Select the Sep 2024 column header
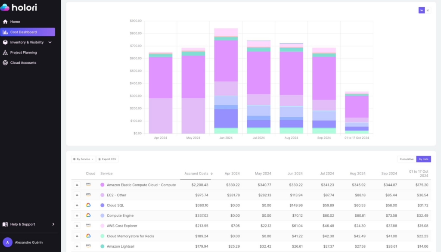This screenshot has width=441, height=252. pyautogui.click(x=389, y=173)
